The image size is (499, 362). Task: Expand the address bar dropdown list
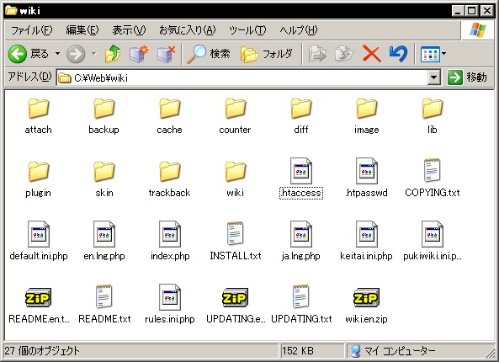tap(433, 77)
